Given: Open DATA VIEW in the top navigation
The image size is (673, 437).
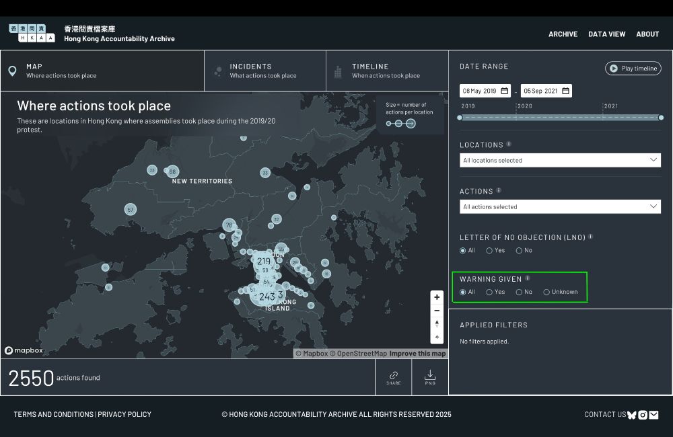Looking at the screenshot, I should pyautogui.click(x=606, y=34).
